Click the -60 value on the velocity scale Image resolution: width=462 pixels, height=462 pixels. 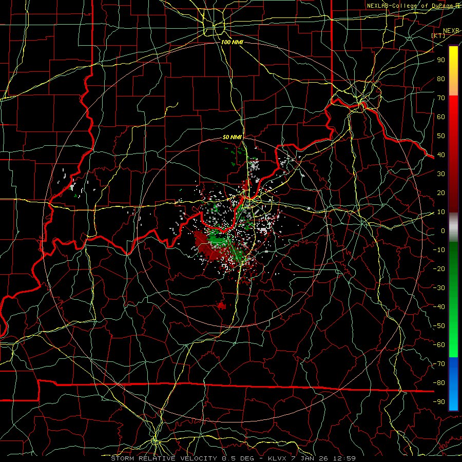(439, 345)
